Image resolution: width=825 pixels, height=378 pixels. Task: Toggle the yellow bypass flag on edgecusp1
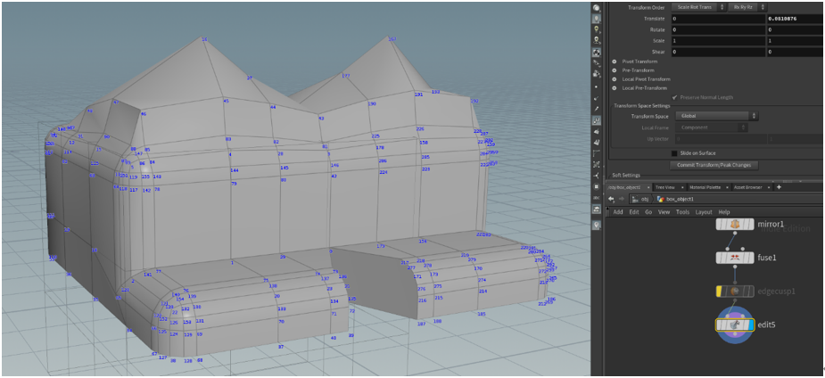click(719, 291)
